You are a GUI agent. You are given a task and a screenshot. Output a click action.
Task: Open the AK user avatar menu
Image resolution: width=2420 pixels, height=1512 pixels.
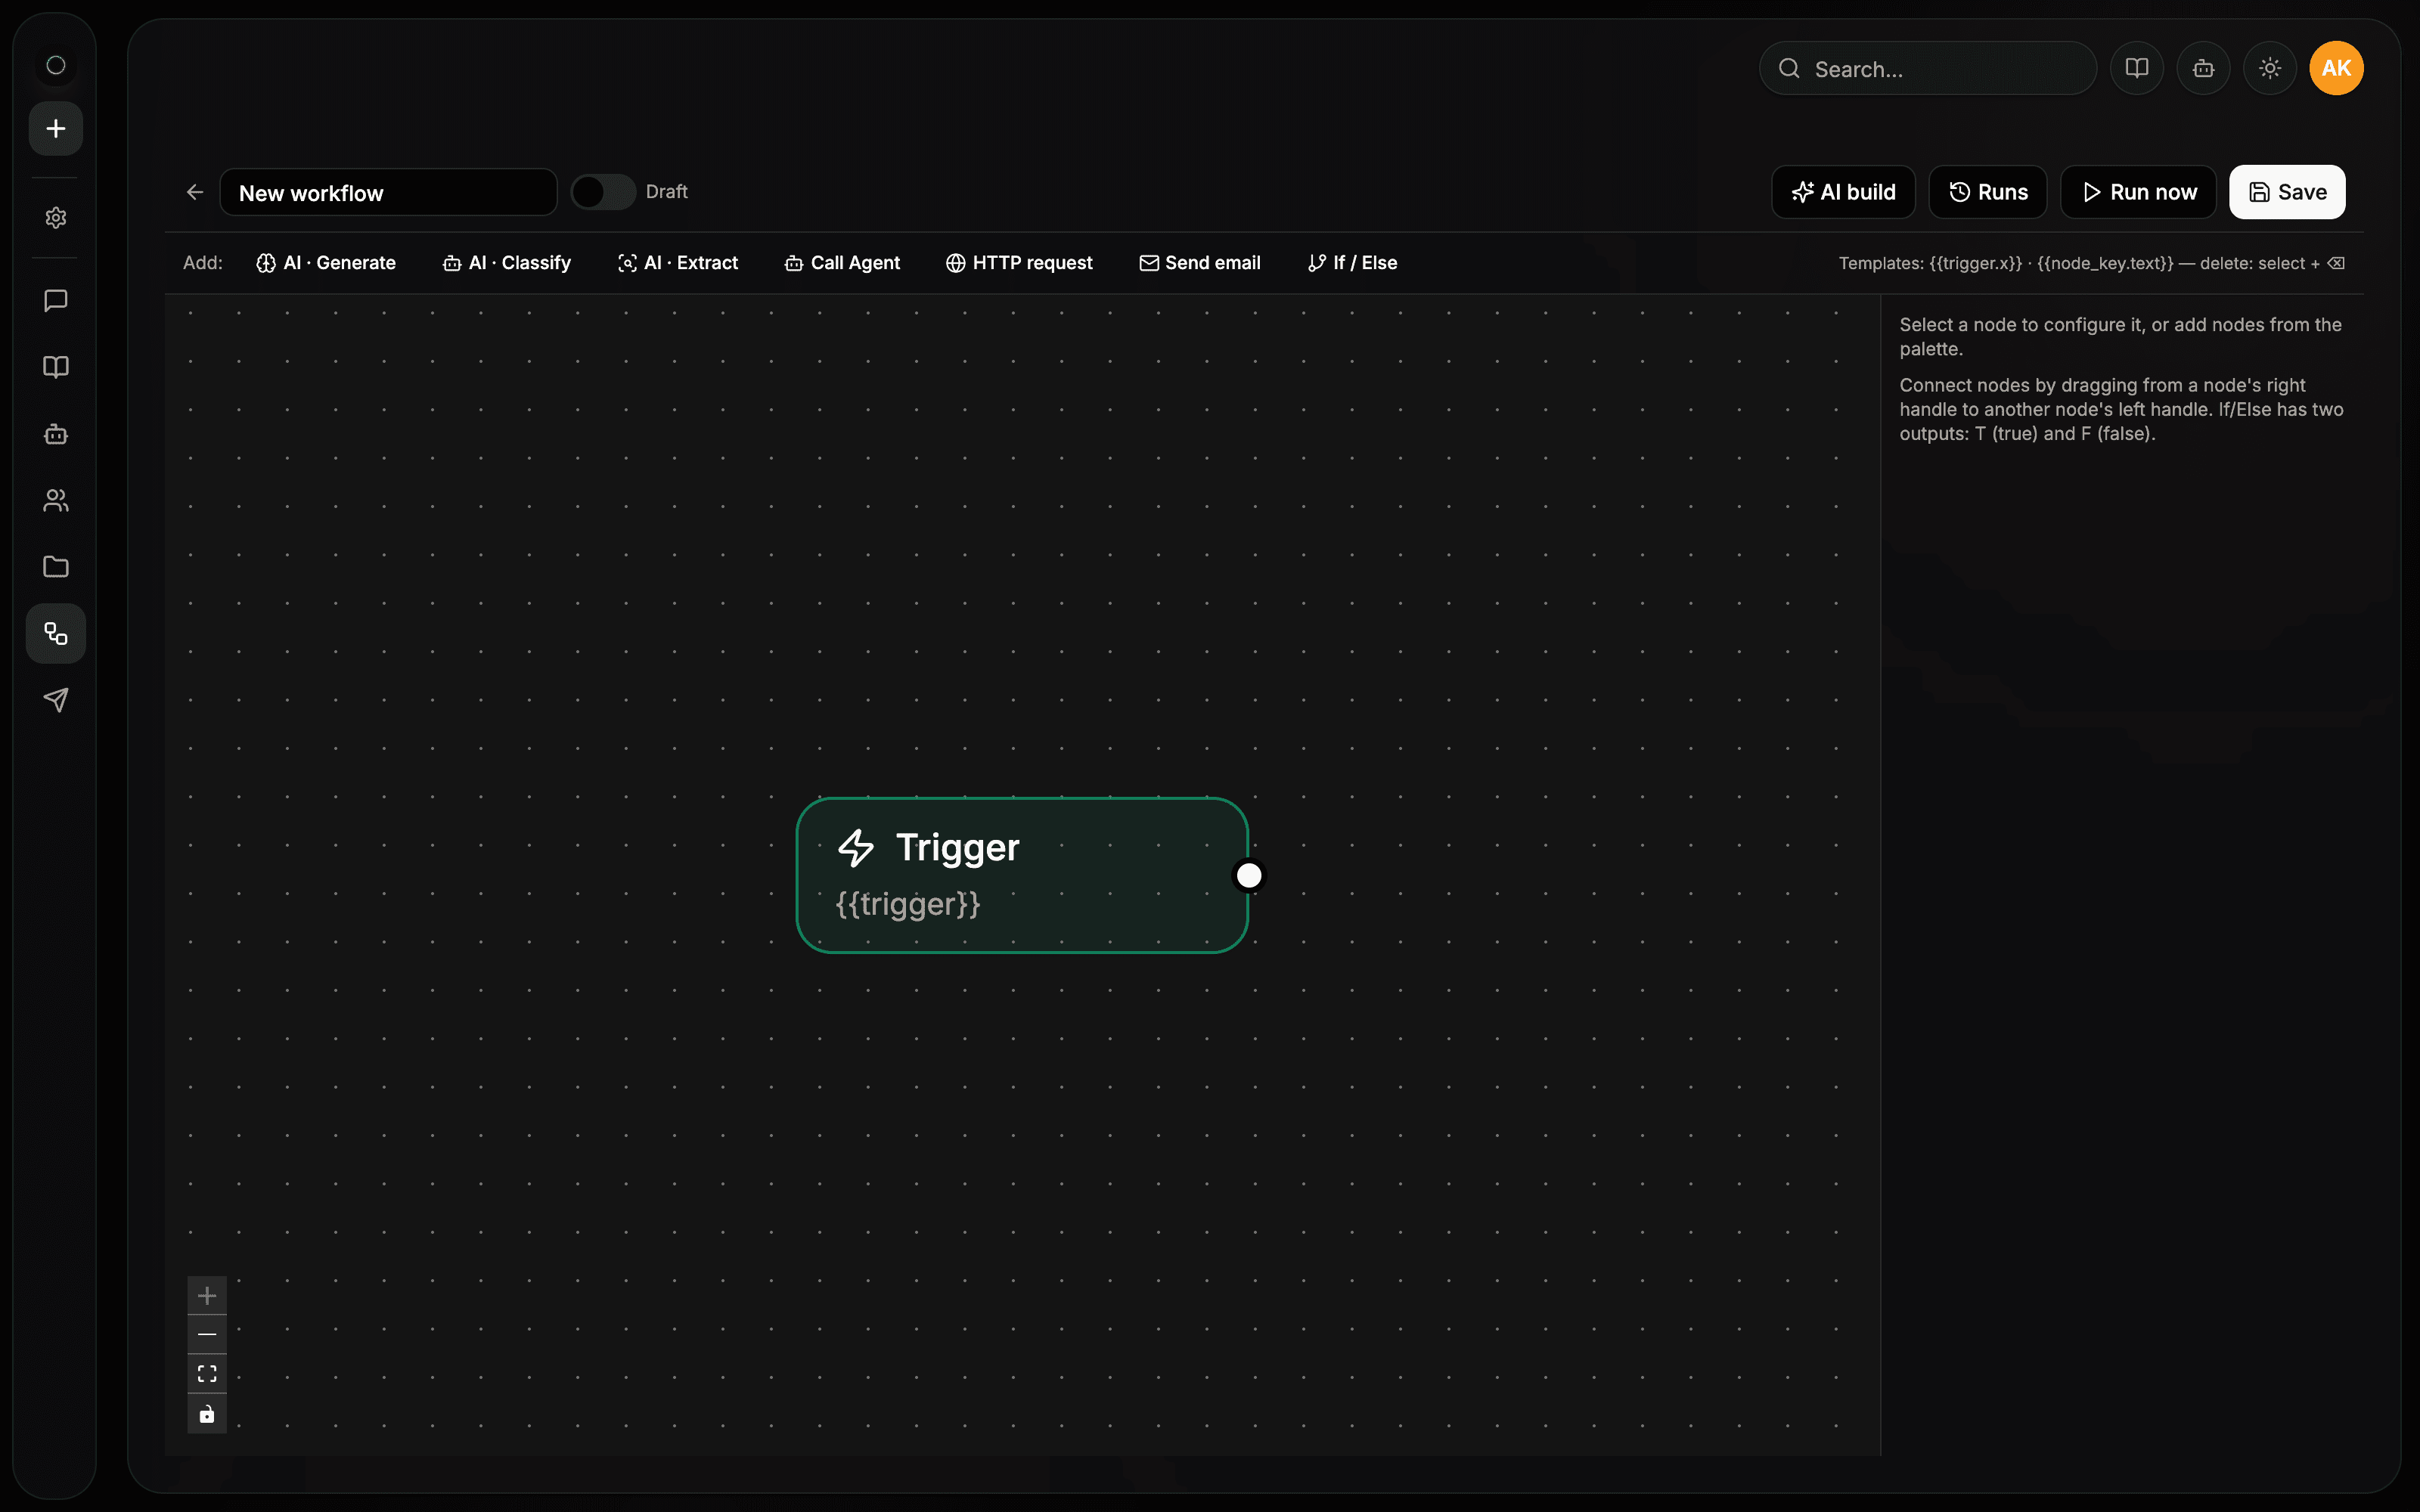pyautogui.click(x=2336, y=68)
